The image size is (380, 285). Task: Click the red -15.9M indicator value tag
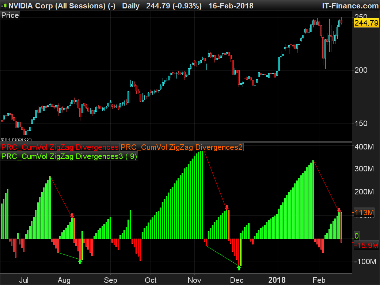[366, 246]
